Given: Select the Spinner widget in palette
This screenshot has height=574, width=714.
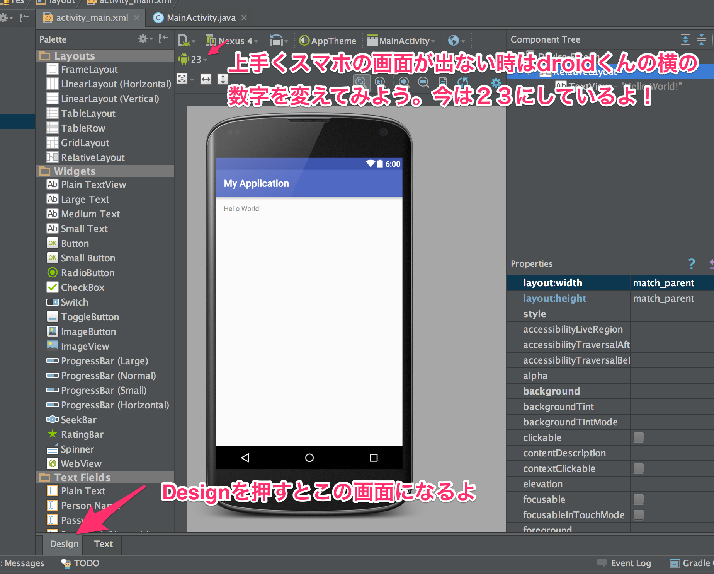Looking at the screenshot, I should pyautogui.click(x=71, y=449).
